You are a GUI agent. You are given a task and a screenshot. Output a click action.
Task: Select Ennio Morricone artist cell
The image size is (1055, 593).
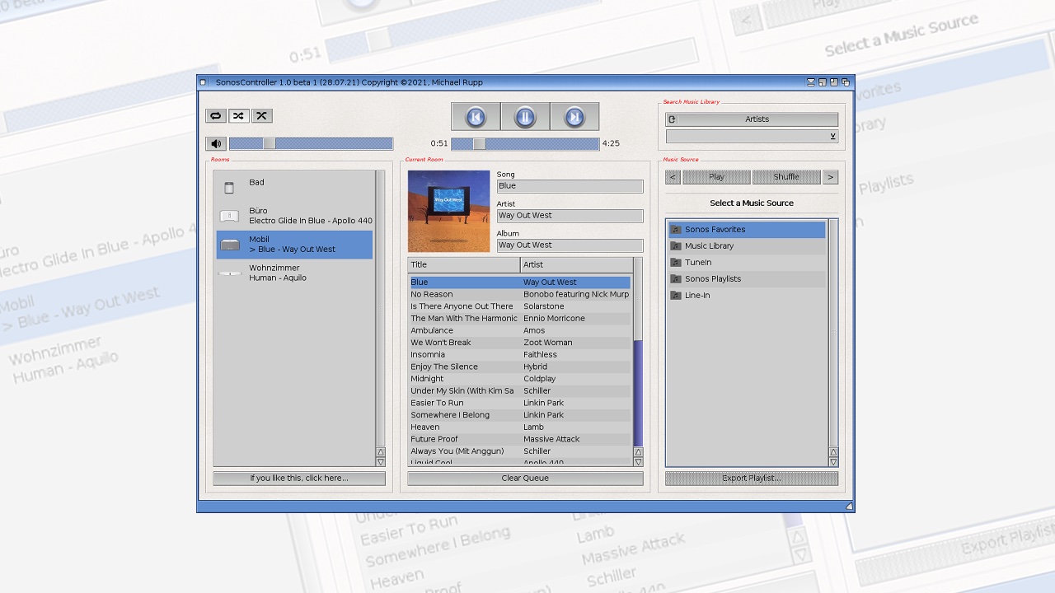[x=554, y=318]
